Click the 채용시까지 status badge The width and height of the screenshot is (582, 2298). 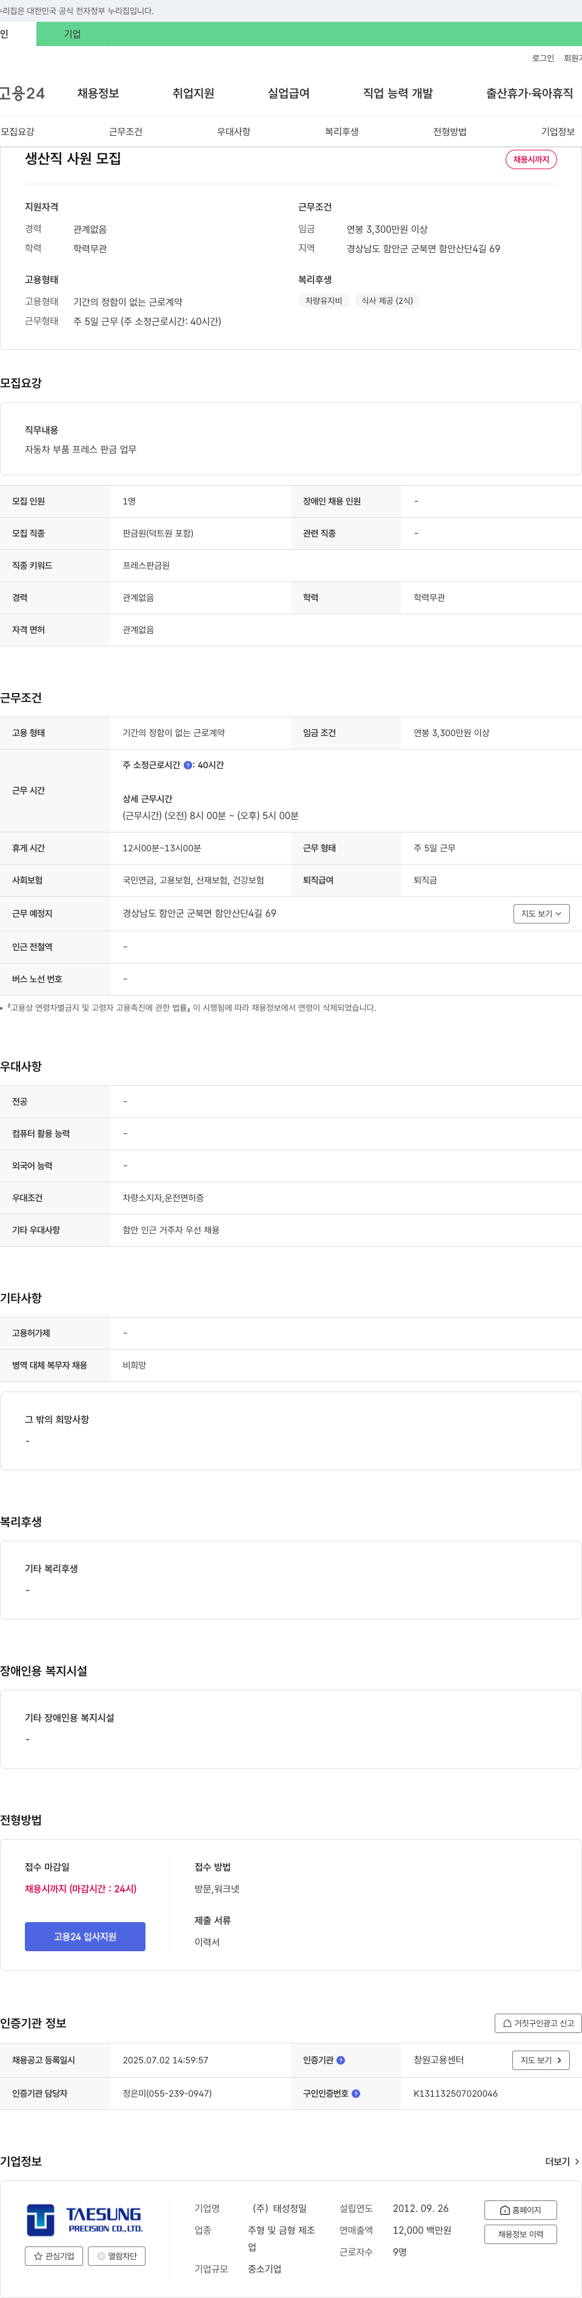coord(531,159)
